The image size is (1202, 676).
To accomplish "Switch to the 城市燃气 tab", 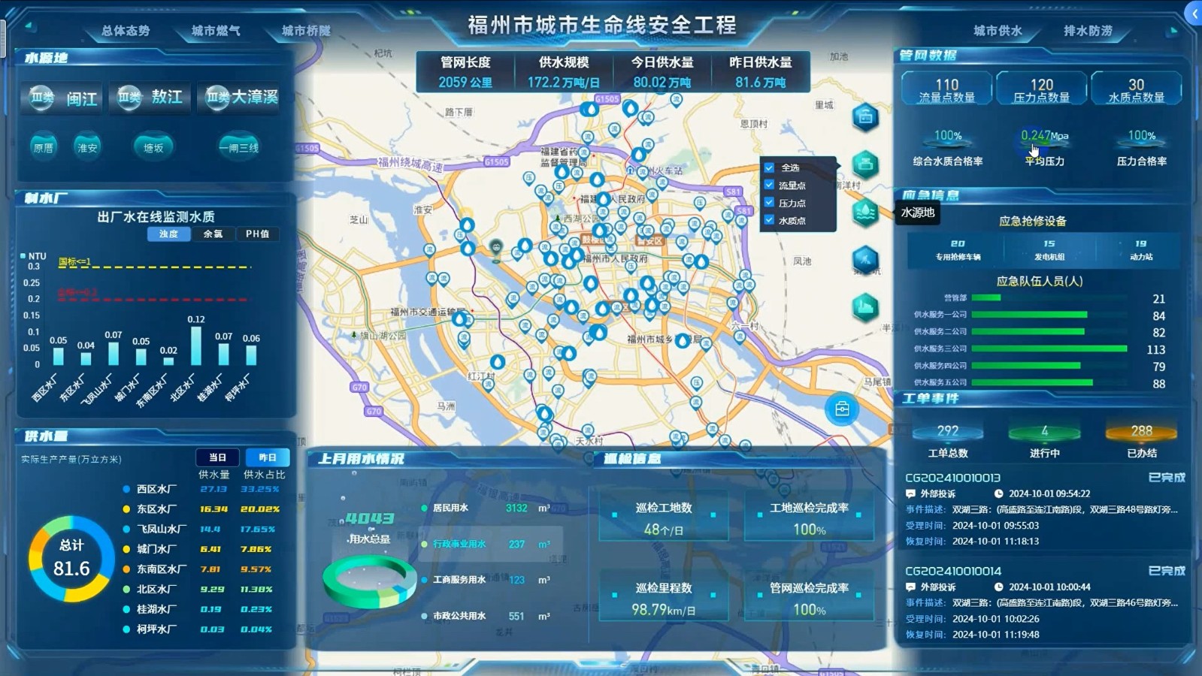I will tap(216, 31).
